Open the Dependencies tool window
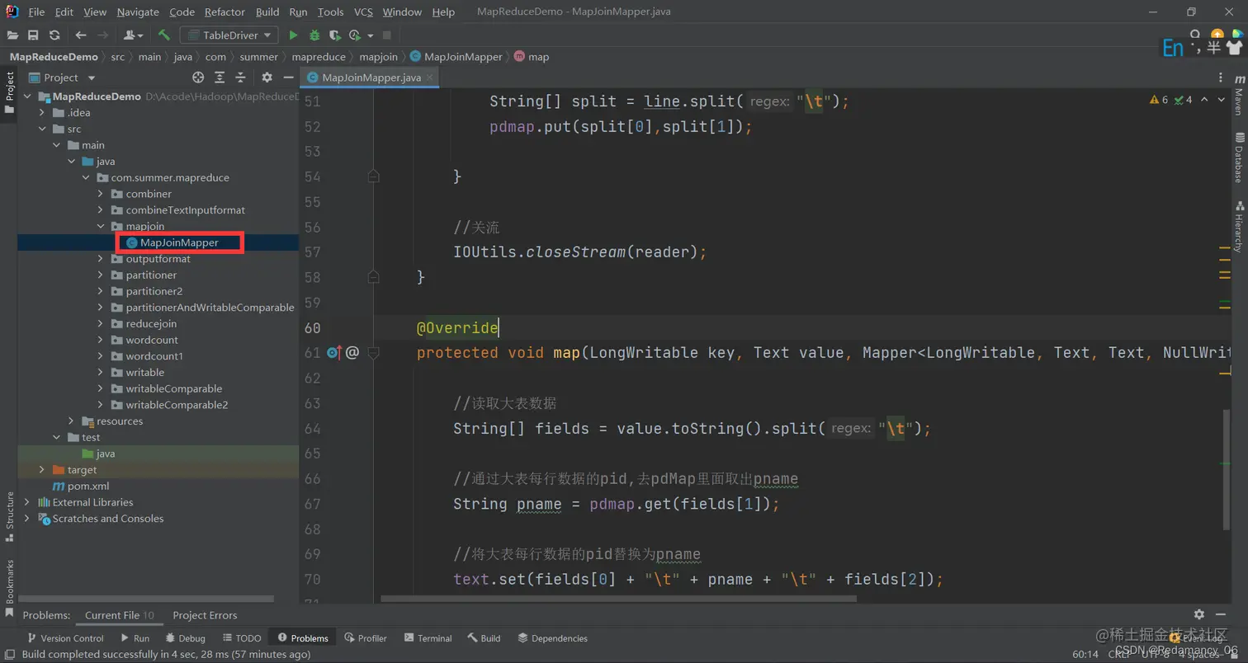 552,638
